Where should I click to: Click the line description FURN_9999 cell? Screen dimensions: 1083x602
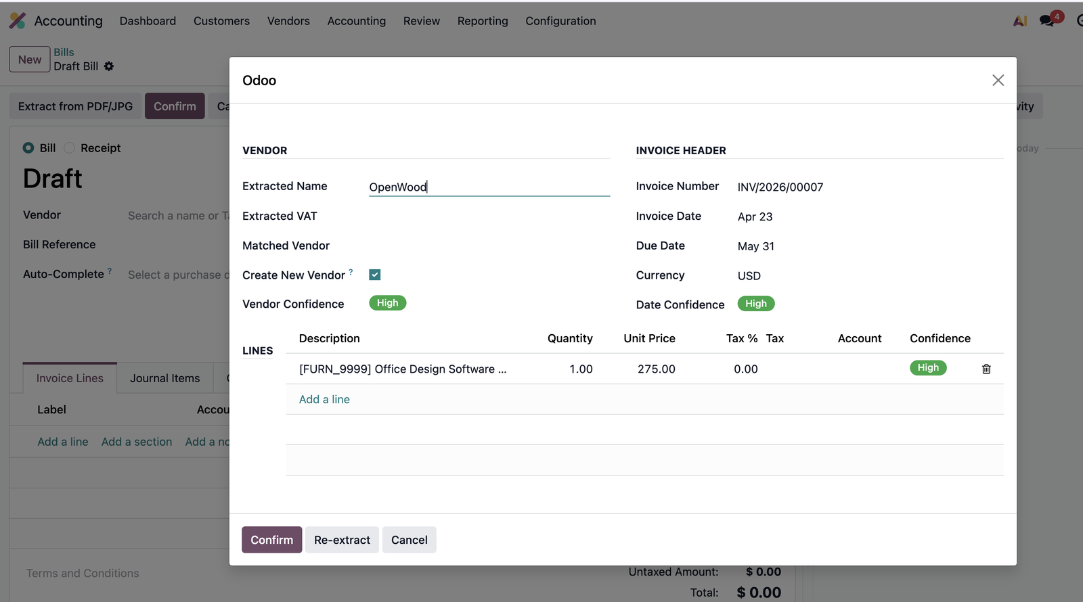click(x=403, y=369)
